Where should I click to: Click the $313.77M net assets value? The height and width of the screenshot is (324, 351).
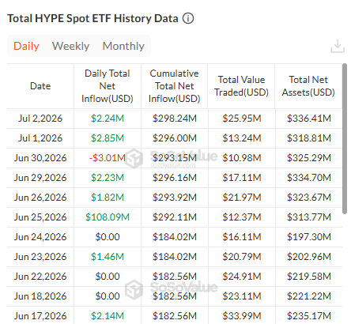click(309, 217)
